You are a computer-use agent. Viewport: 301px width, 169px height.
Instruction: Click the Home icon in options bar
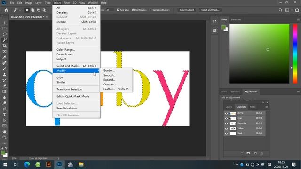pyautogui.click(x=6, y=10)
